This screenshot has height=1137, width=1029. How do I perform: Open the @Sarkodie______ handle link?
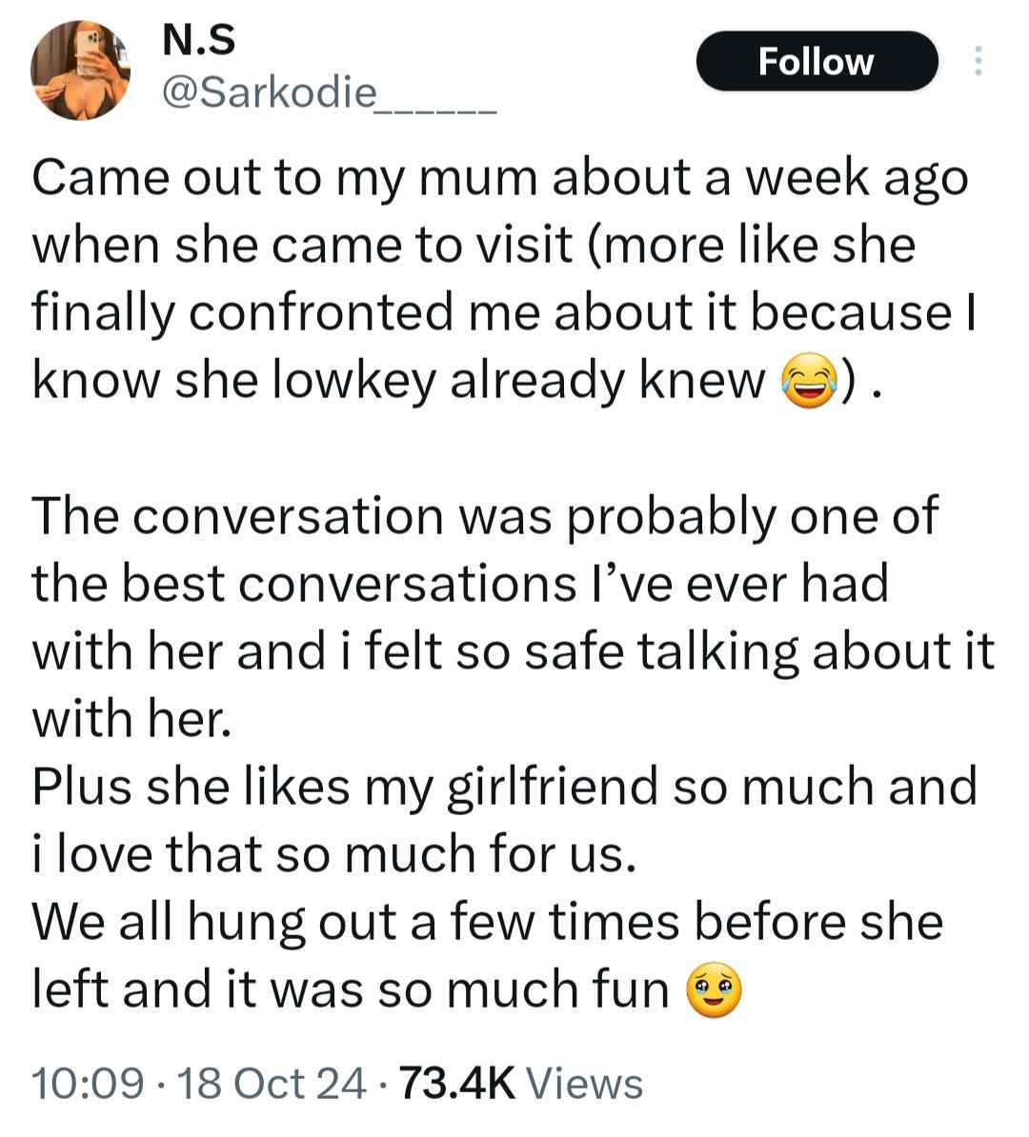[x=330, y=92]
